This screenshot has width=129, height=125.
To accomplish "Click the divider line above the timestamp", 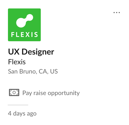I will 18,105.
